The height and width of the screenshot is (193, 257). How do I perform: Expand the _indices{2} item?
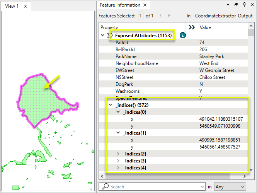click(x=119, y=154)
